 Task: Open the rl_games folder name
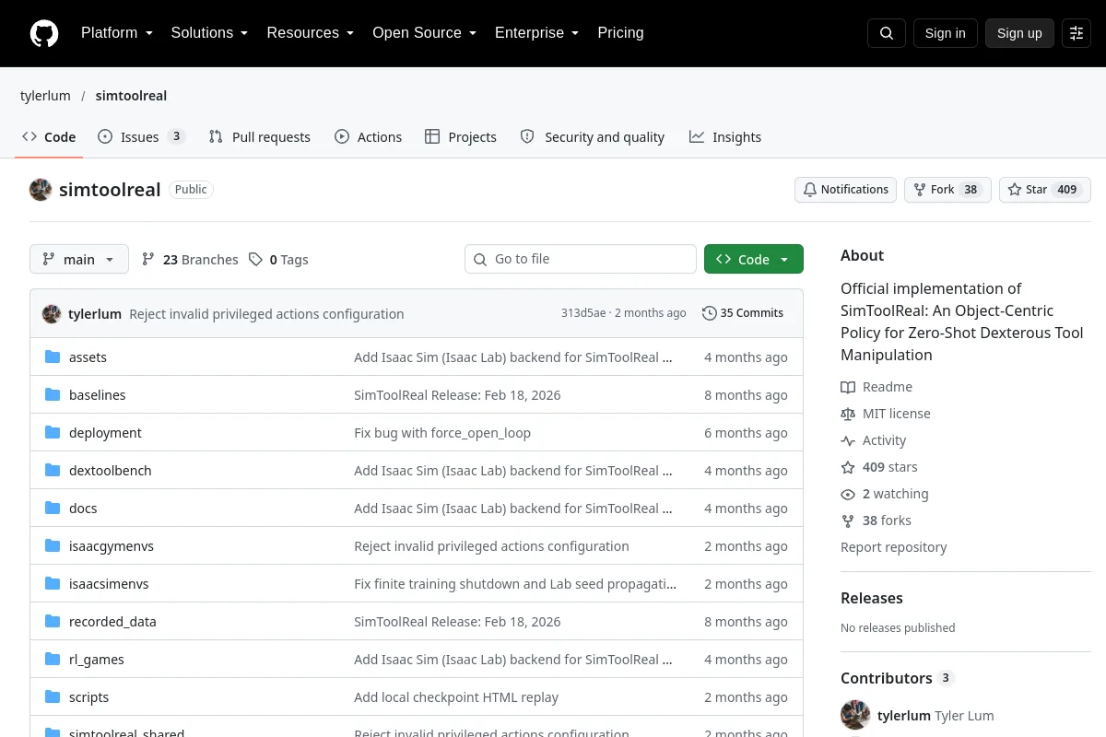(x=97, y=660)
